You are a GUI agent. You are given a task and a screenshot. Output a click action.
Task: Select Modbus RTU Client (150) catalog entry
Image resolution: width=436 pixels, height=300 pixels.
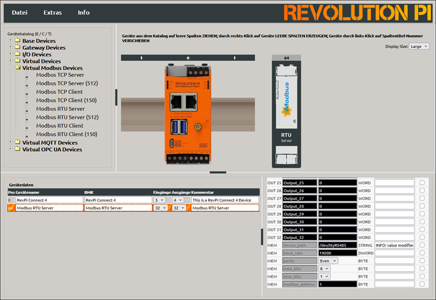(67, 134)
